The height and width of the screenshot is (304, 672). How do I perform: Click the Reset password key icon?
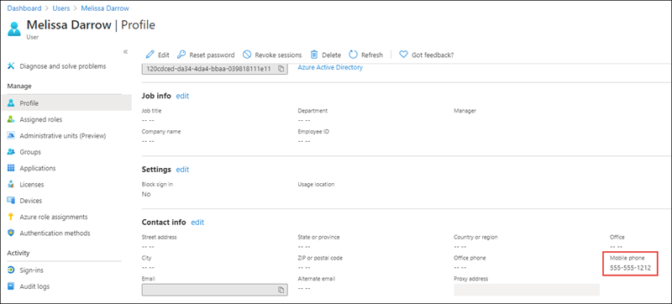pos(181,55)
